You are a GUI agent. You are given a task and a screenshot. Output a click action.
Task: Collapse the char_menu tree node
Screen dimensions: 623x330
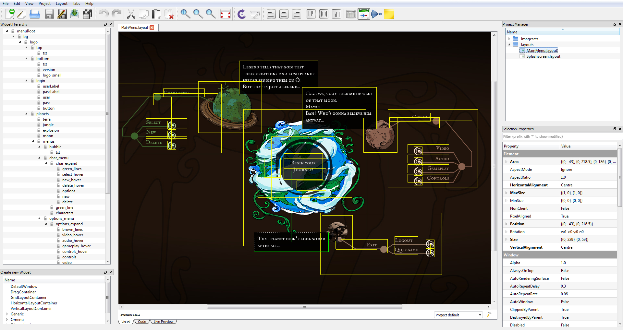tap(40, 158)
